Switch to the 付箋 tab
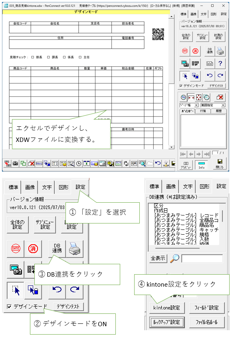 click(203, 111)
